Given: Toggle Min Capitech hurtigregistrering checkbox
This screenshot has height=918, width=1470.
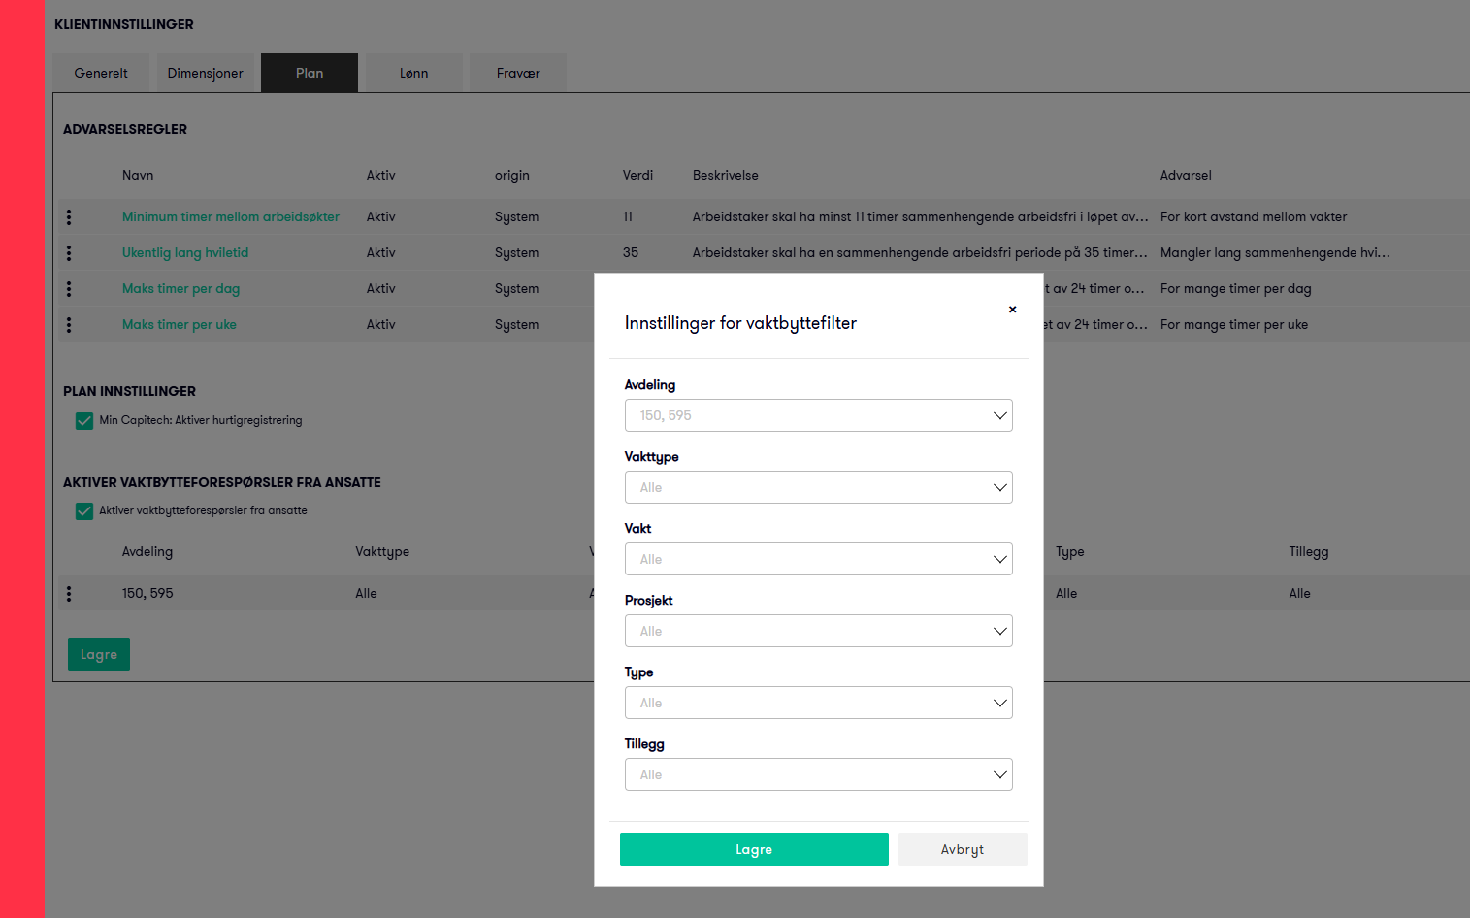Looking at the screenshot, I should [84, 421].
